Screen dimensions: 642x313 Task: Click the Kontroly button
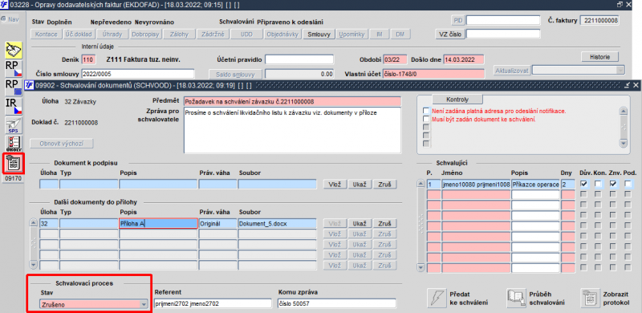457,100
